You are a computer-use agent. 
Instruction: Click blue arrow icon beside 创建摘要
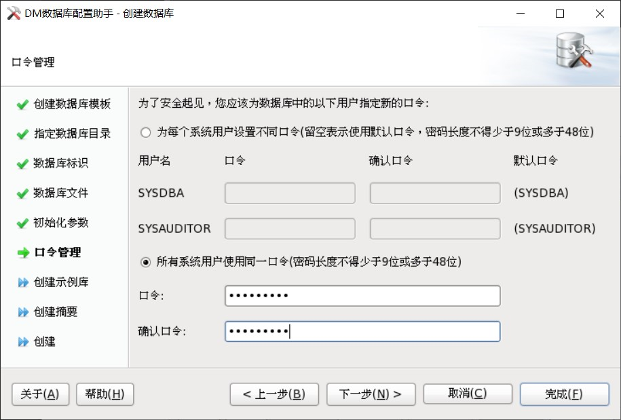23,312
